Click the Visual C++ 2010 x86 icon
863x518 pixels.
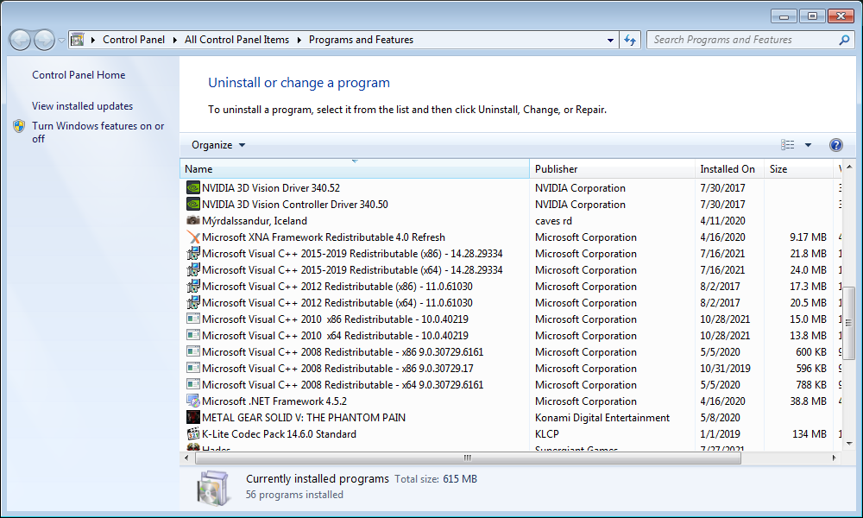pos(192,319)
